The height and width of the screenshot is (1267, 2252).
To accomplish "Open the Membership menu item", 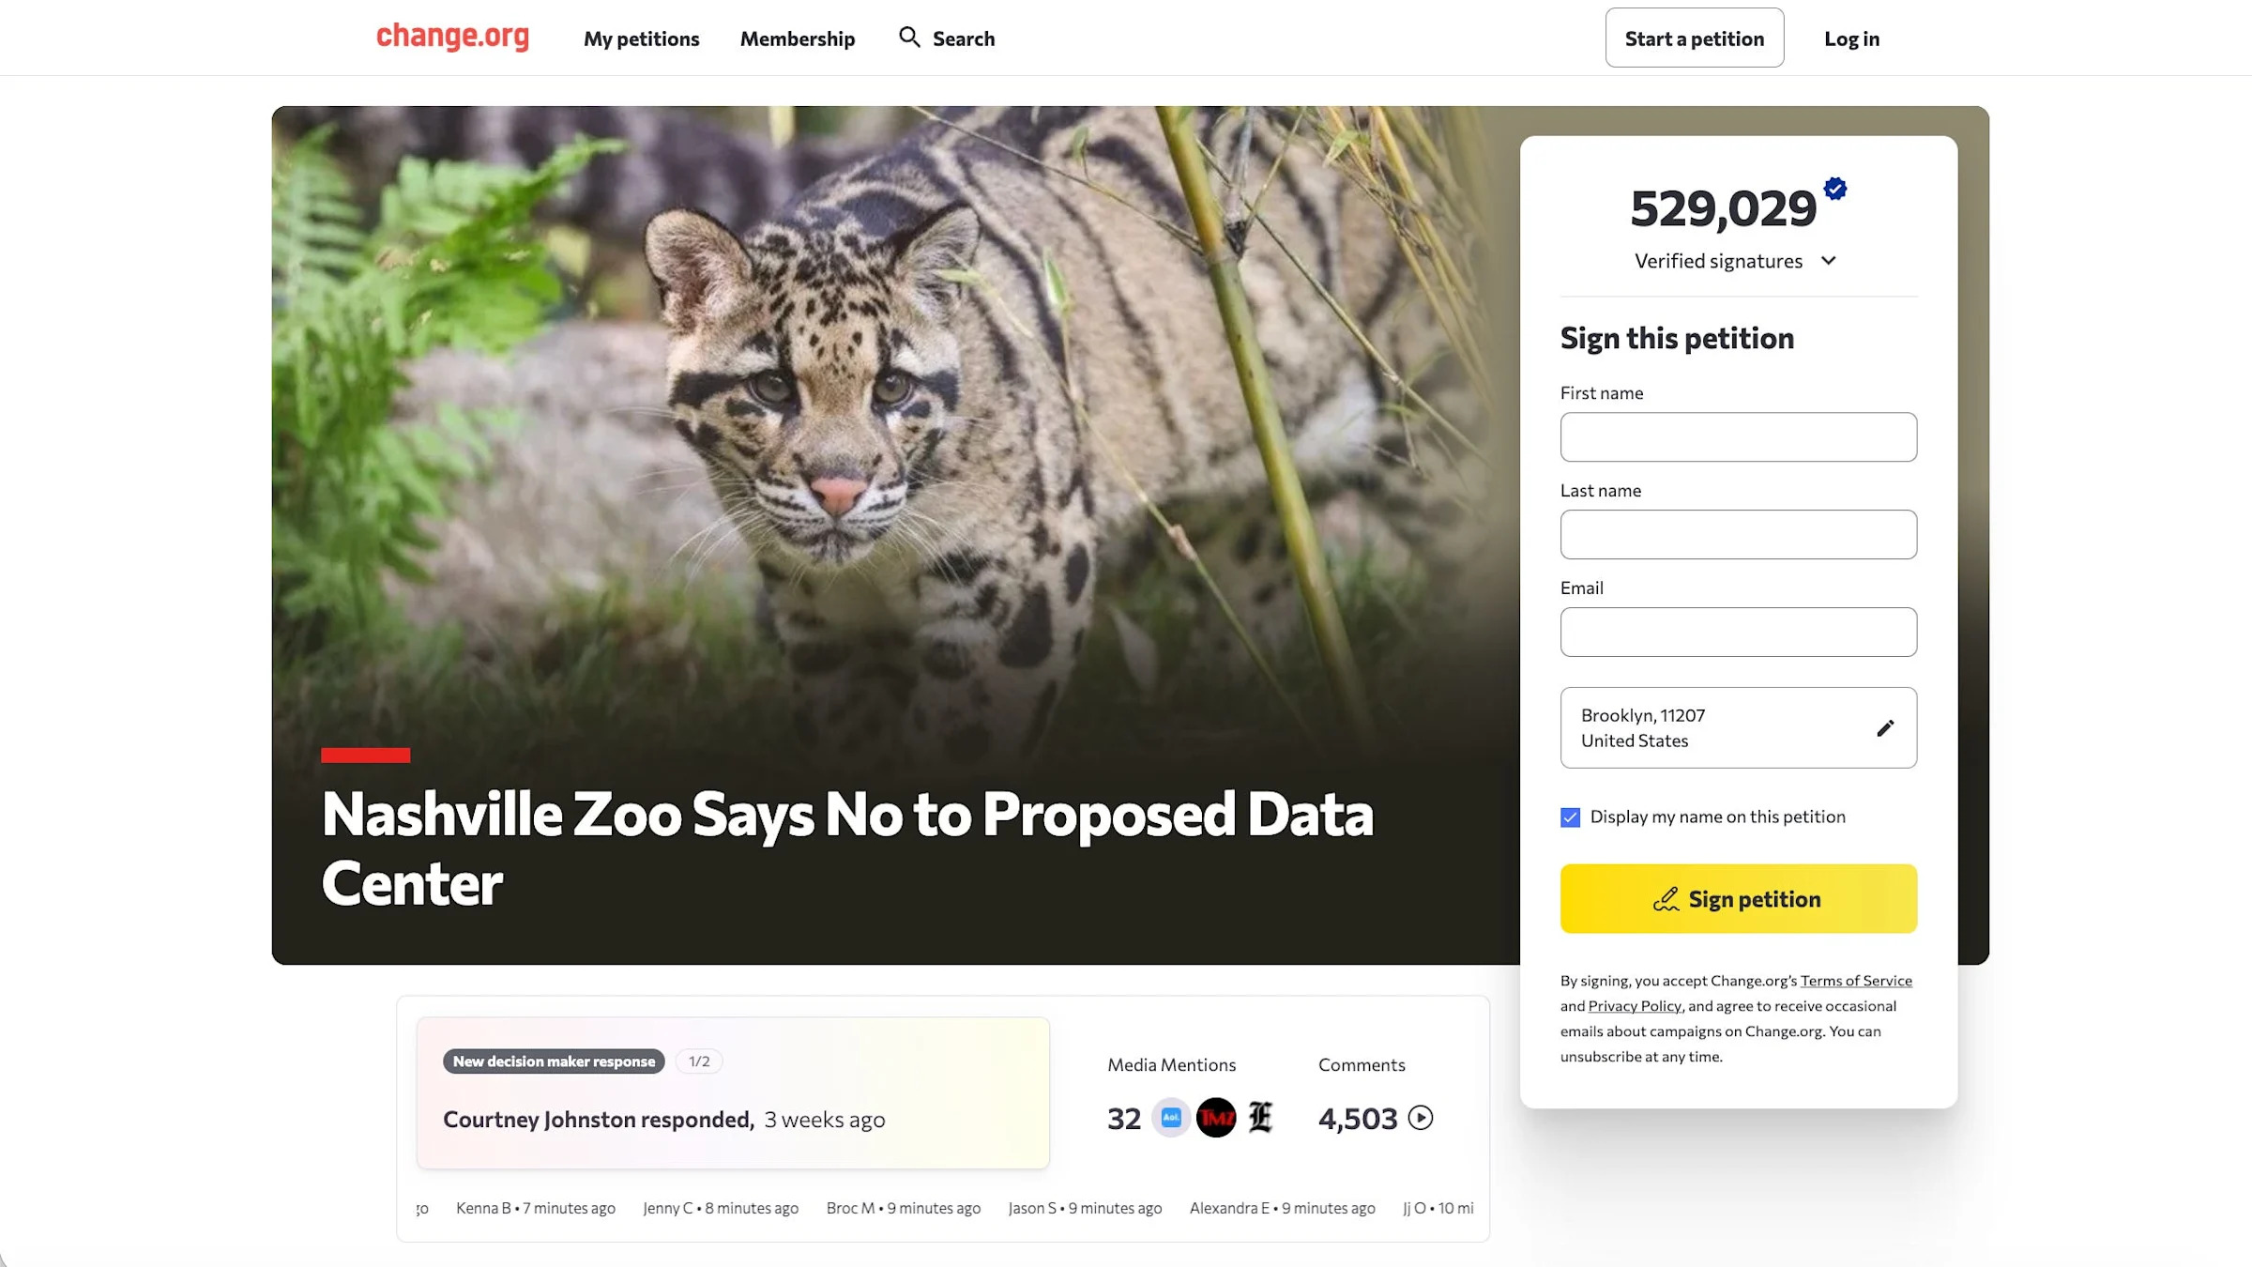I will coord(798,38).
